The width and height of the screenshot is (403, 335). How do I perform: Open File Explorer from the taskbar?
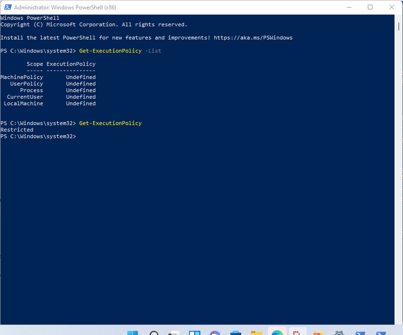click(x=256, y=332)
